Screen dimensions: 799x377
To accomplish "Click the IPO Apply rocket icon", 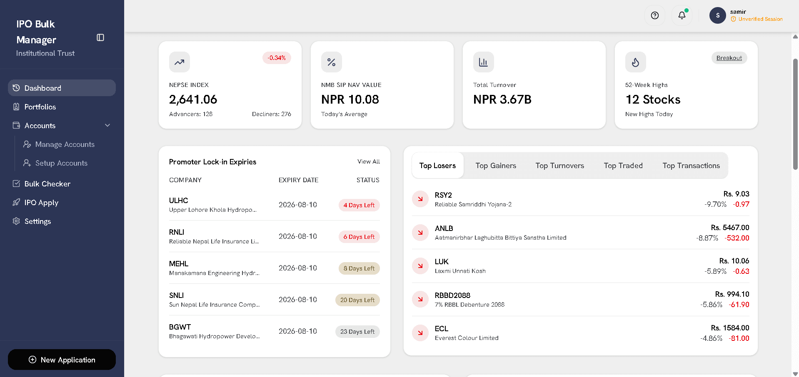I will pyautogui.click(x=16, y=202).
